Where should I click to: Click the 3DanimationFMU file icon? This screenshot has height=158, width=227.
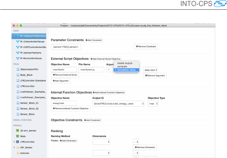point(18,70)
